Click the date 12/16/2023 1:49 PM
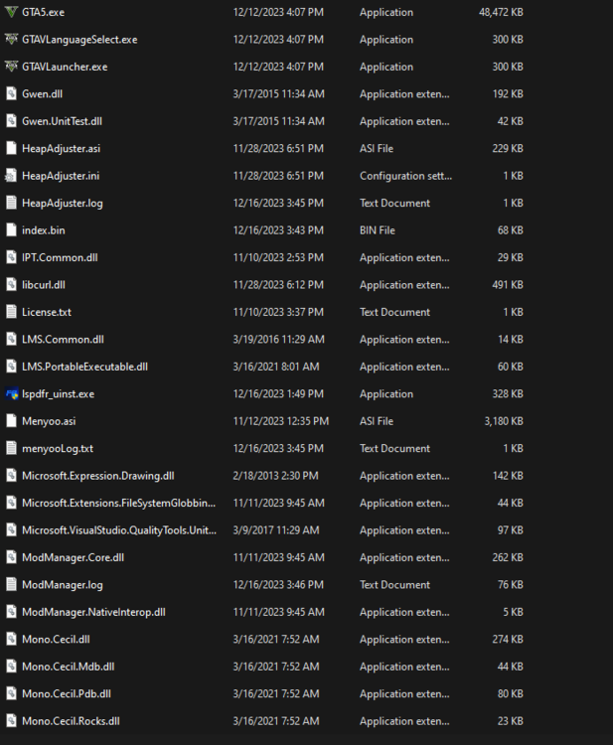The height and width of the screenshot is (745, 613). (x=278, y=394)
